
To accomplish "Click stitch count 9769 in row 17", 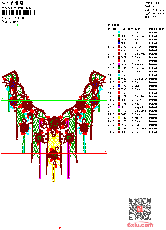I will coord(123,89).
